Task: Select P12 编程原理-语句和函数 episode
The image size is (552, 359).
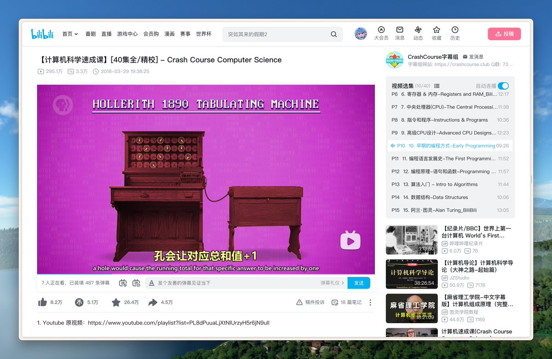Action: (450, 171)
